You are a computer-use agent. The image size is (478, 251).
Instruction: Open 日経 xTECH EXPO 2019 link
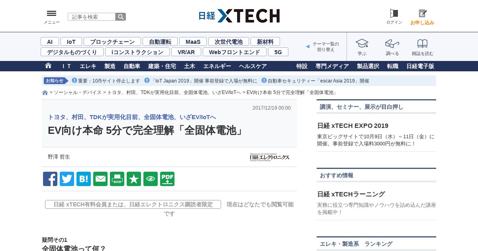coord(353,126)
